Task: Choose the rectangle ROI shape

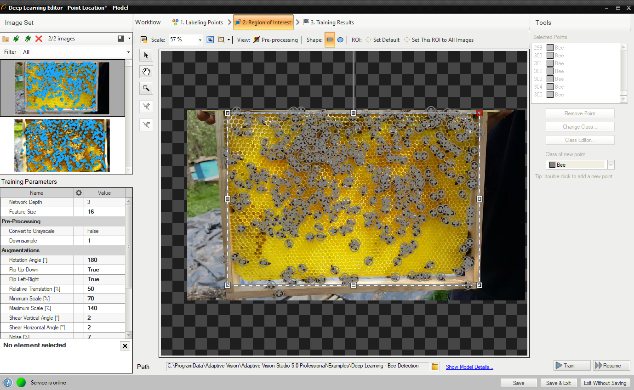Action: pyautogui.click(x=330, y=40)
